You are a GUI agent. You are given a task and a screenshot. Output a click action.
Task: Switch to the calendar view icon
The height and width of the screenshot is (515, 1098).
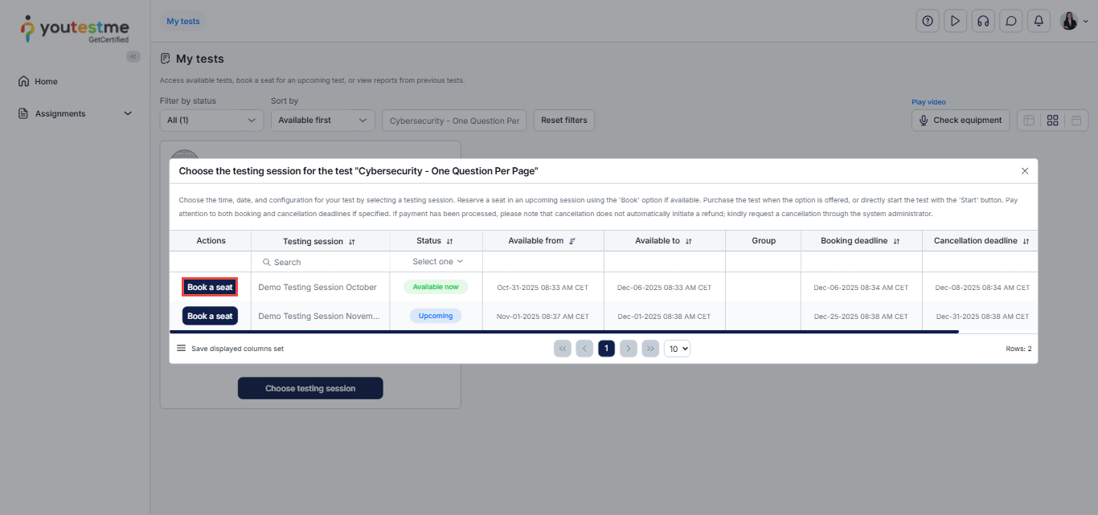pos(1076,121)
